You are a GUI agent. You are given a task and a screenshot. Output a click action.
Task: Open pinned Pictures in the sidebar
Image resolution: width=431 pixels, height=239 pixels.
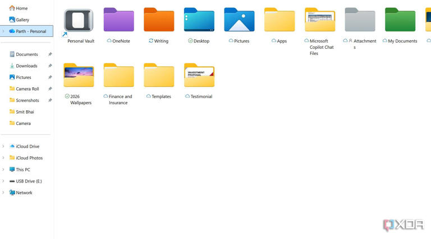pos(20,77)
